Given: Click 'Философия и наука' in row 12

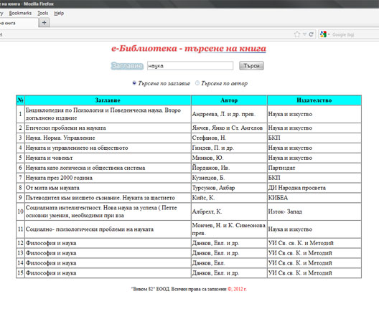Looking at the screenshot, I should (51, 243).
